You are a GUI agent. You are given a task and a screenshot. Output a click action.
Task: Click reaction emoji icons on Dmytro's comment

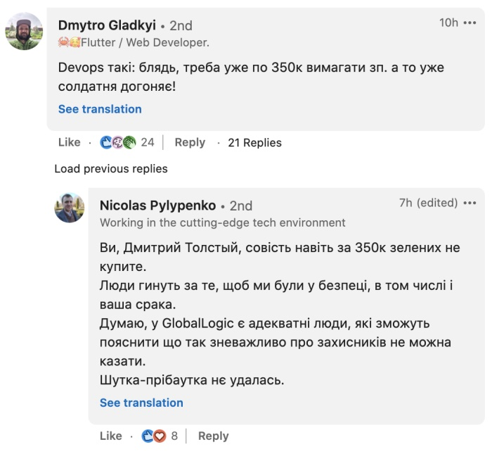pyautogui.click(x=119, y=142)
